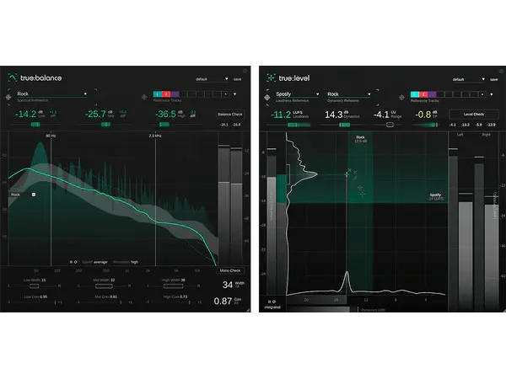Open the Rock Spectral Reference dropdown
Viewport: 506px width, 379px height.
coord(51,93)
